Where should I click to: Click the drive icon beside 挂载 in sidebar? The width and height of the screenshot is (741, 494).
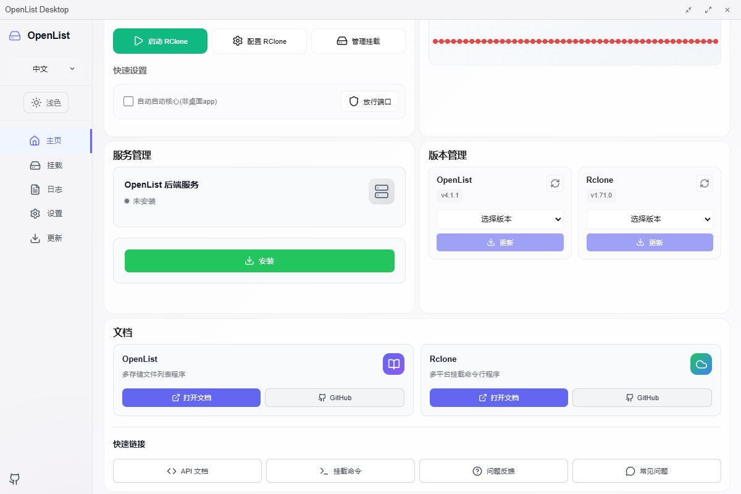click(35, 165)
